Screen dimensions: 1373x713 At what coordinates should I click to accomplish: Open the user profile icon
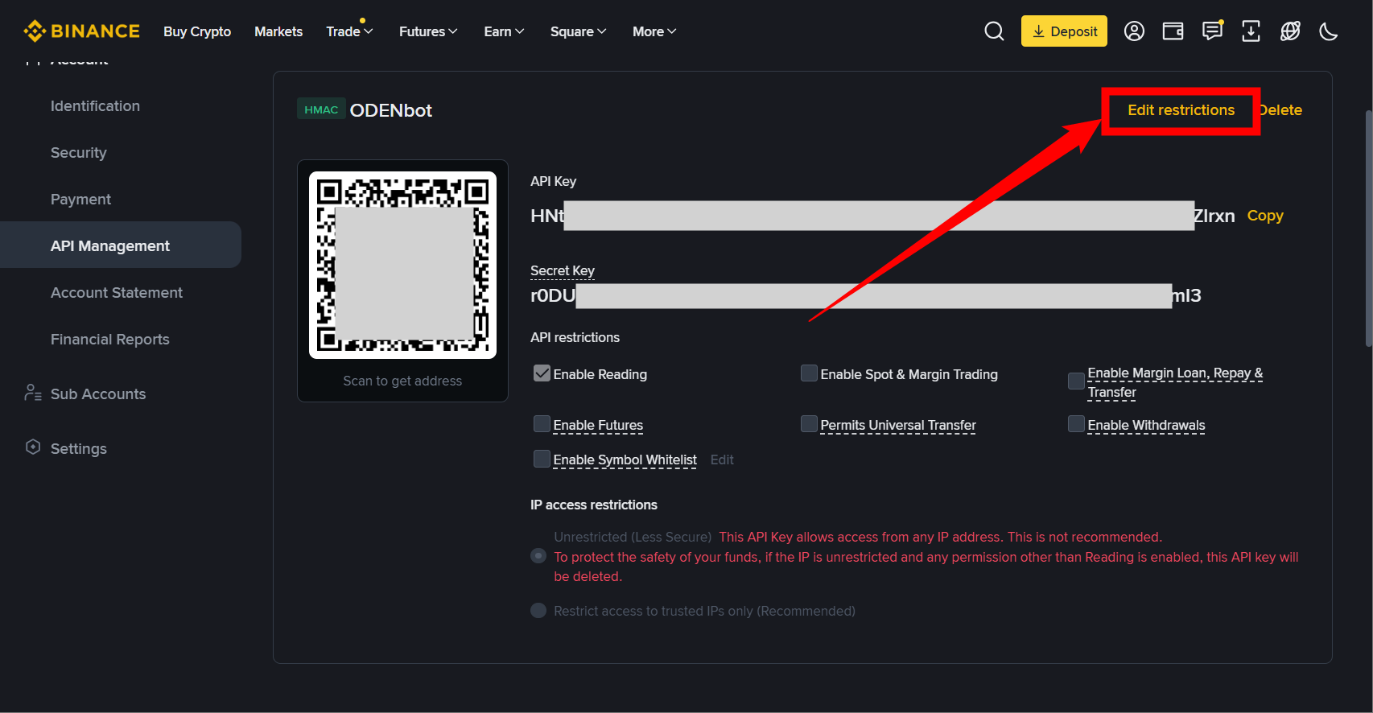1134,31
